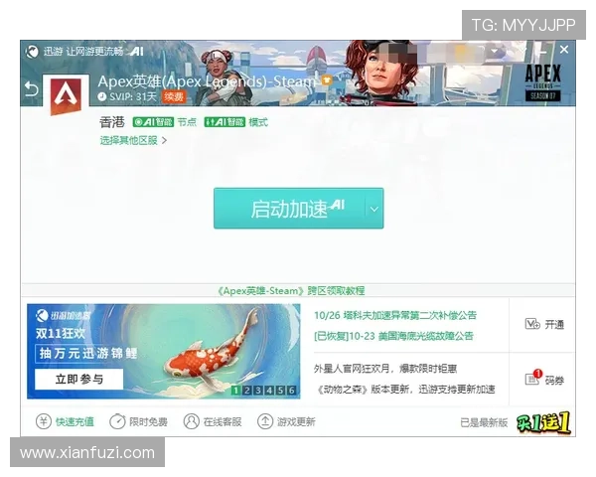The width and height of the screenshot is (596, 477).
Task: Click the 限时免费 stopwatch icon
Action: click(x=117, y=421)
